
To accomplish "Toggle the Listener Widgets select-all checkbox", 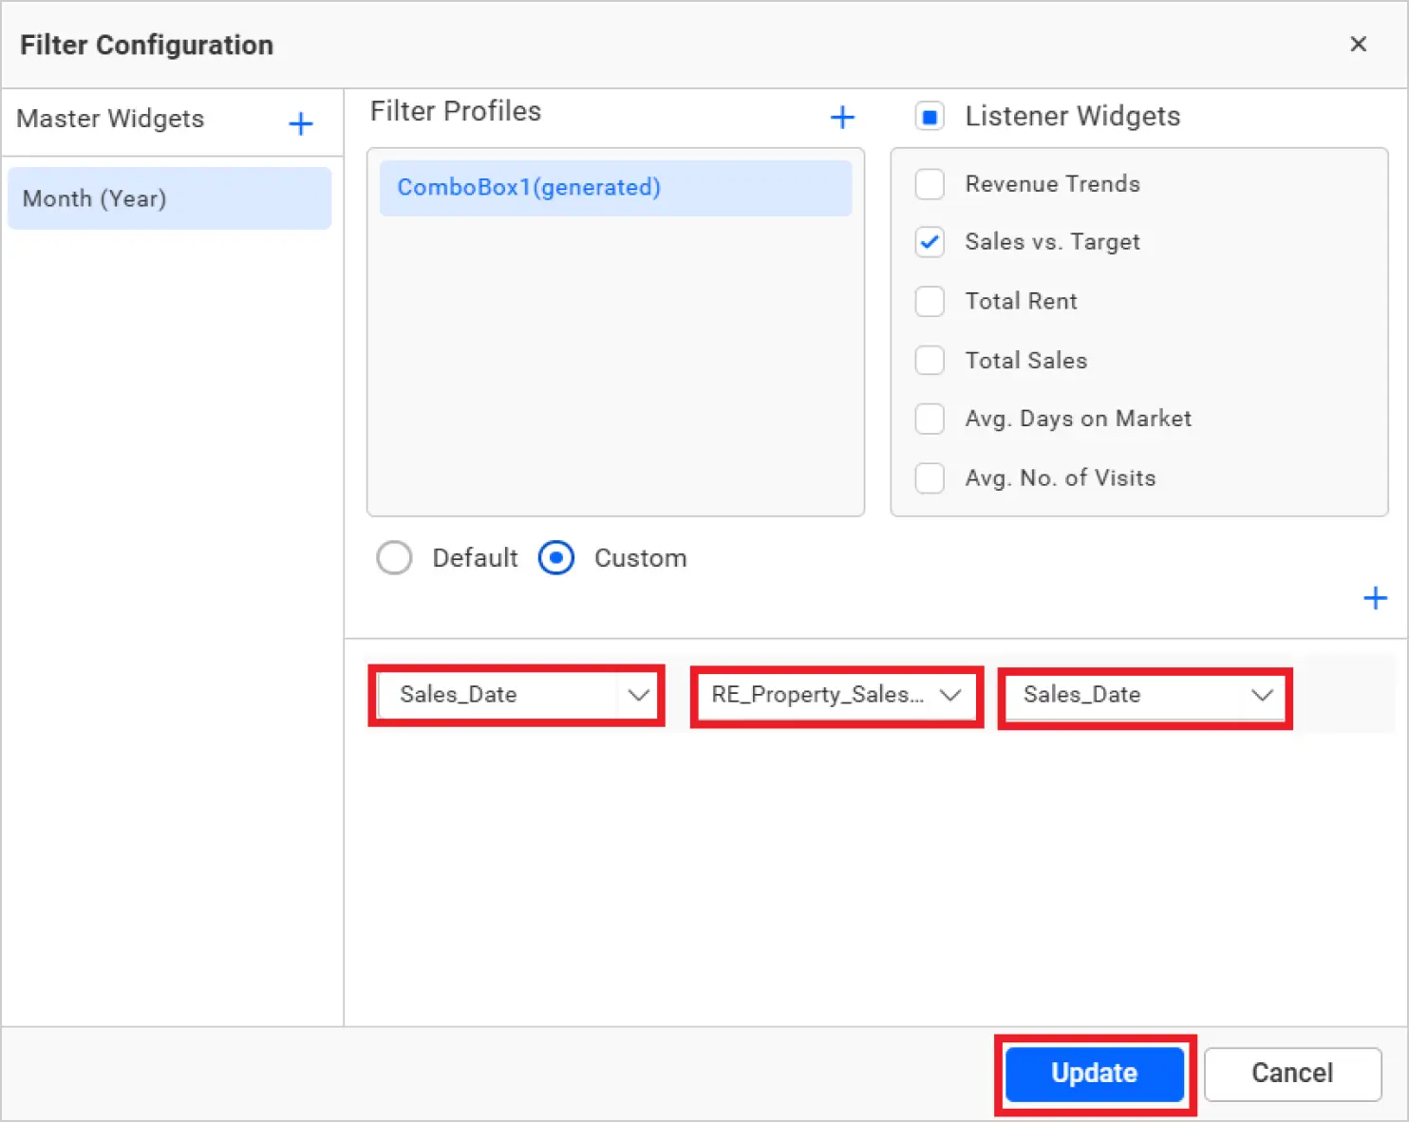I will [930, 117].
